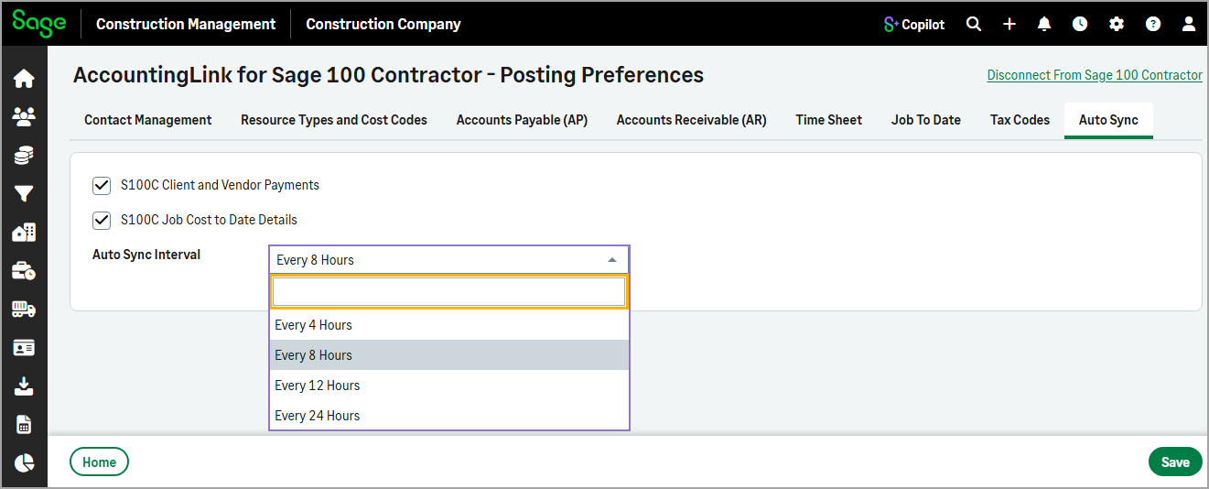Image resolution: width=1209 pixels, height=489 pixels.
Task: Open the clock history icon
Action: coord(1080,25)
